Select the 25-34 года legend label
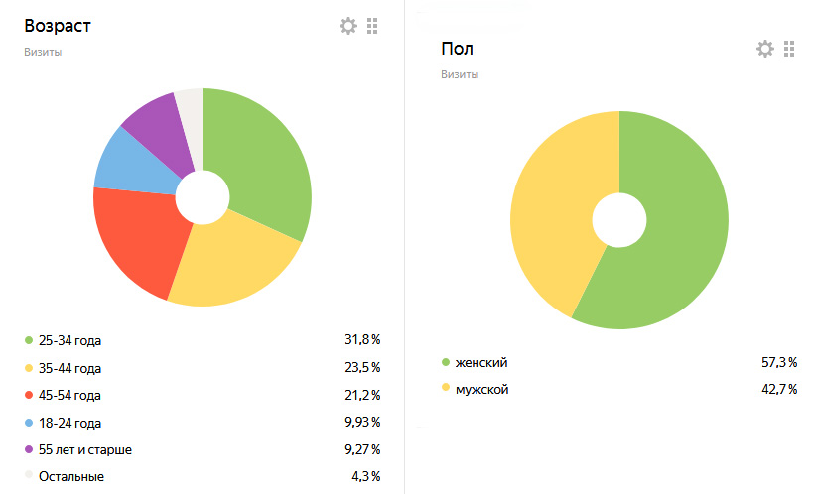 [69, 341]
